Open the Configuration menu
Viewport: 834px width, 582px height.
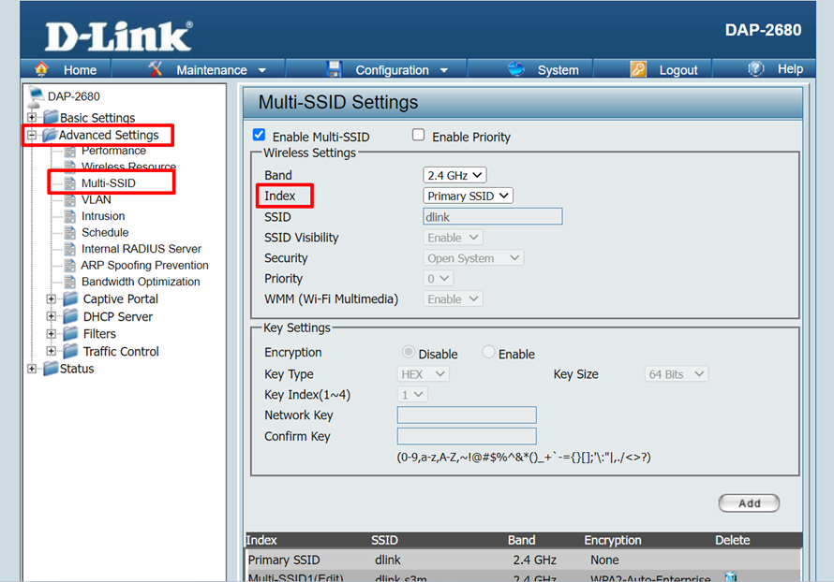point(392,70)
